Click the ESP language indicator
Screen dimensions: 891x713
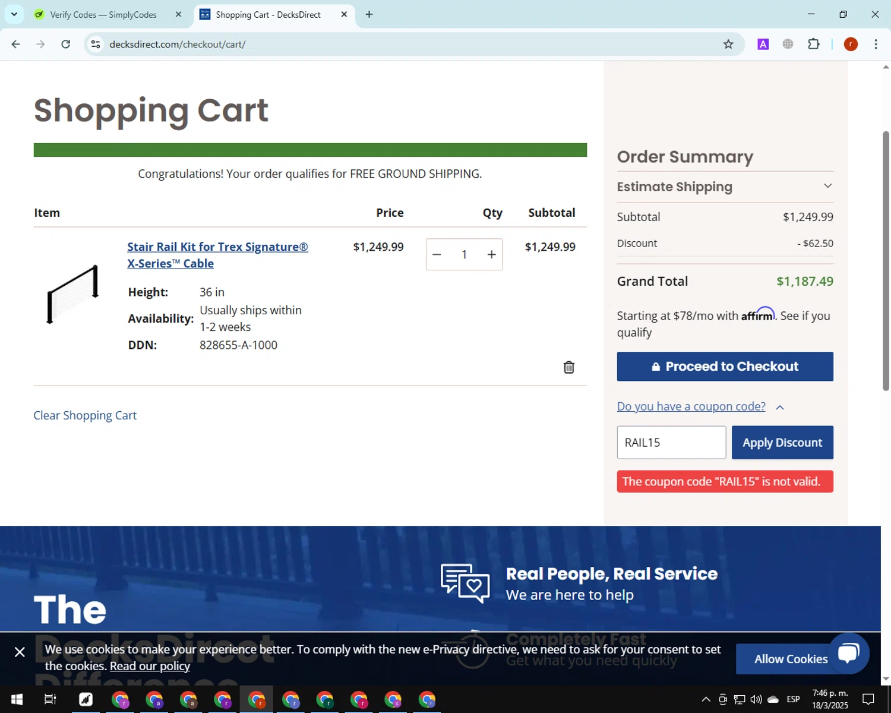[x=793, y=699]
